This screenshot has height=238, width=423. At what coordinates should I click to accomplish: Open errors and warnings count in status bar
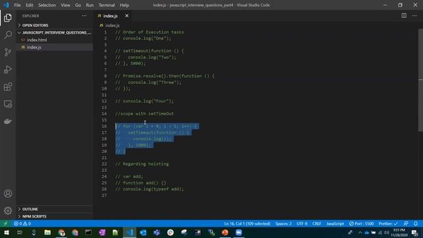[x=22, y=223]
